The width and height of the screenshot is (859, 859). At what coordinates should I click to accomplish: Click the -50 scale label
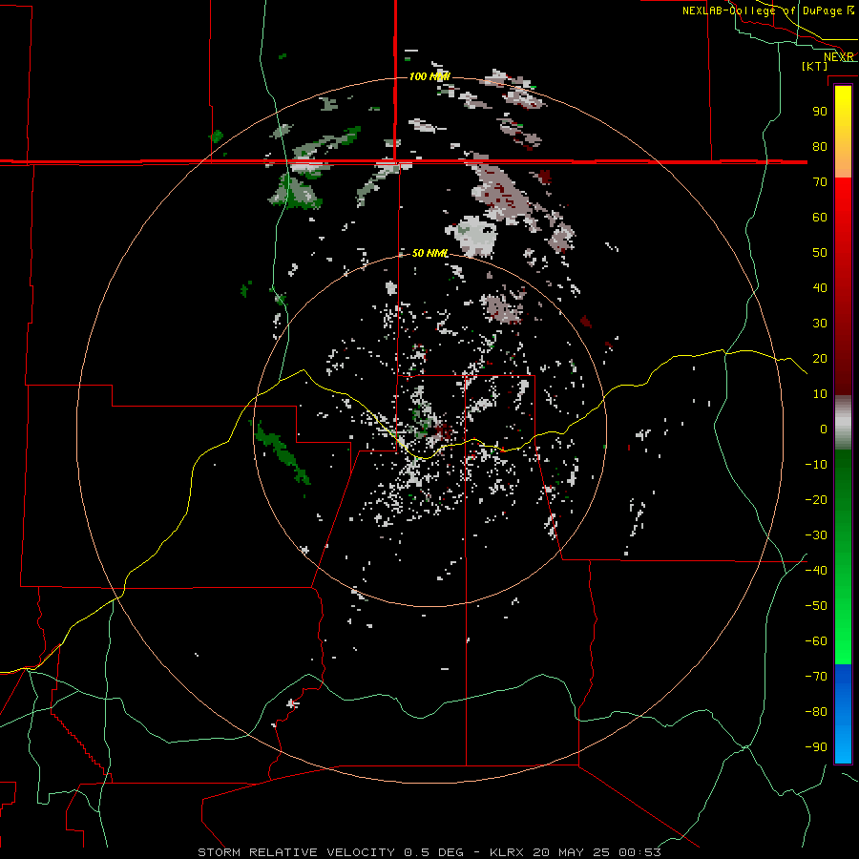pyautogui.click(x=816, y=606)
